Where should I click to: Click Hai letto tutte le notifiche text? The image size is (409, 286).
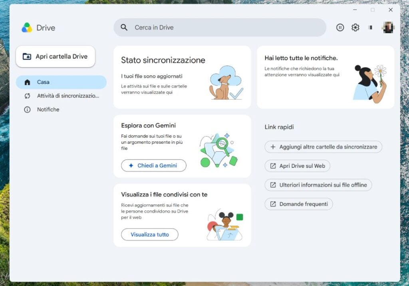[301, 58]
